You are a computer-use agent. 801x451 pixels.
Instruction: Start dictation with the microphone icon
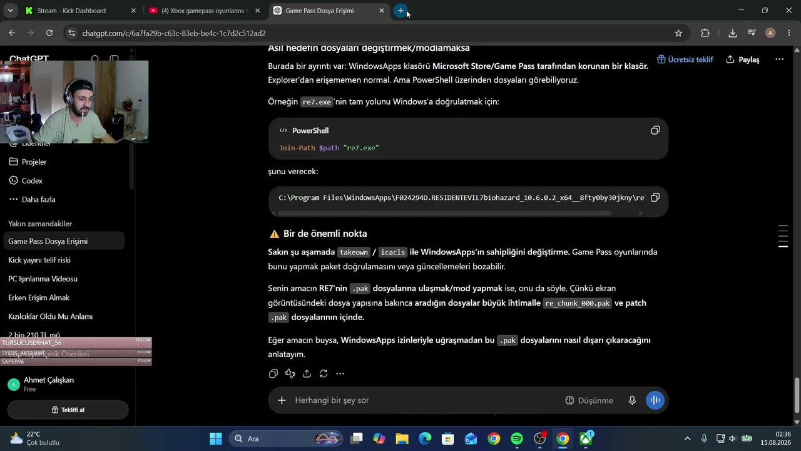pyautogui.click(x=632, y=400)
